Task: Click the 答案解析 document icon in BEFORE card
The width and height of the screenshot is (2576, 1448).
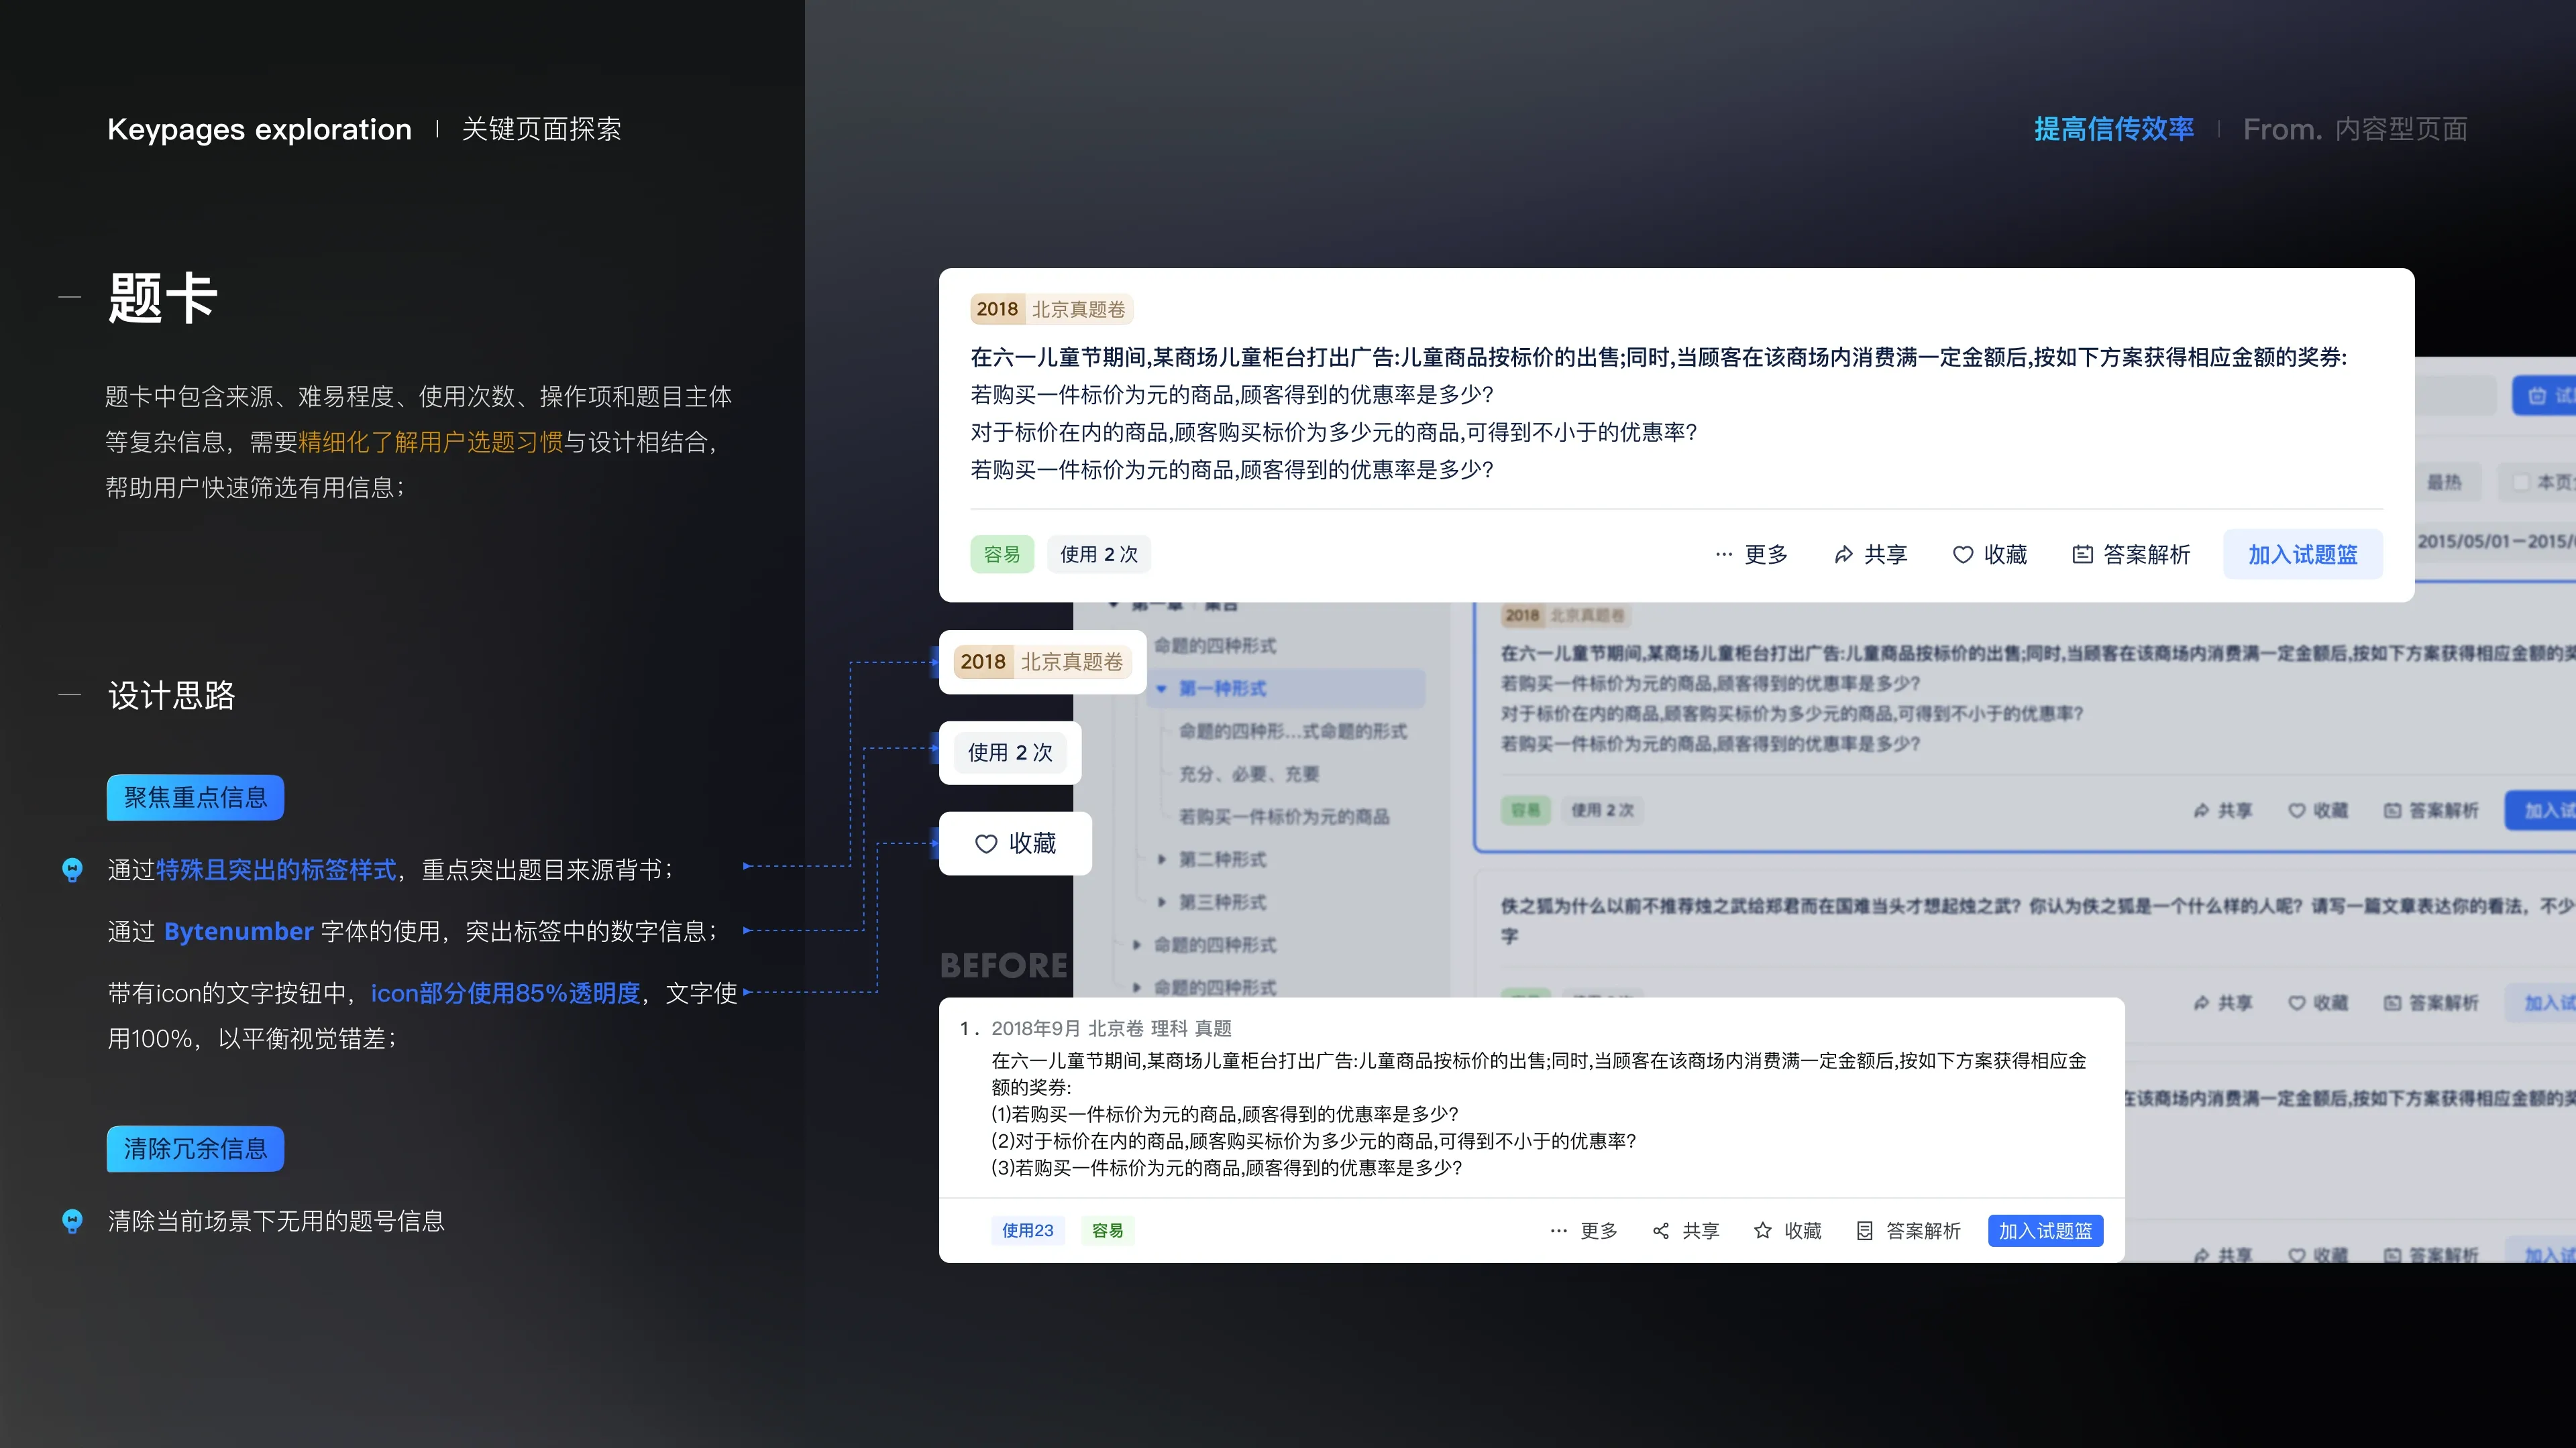Action: click(1864, 1230)
